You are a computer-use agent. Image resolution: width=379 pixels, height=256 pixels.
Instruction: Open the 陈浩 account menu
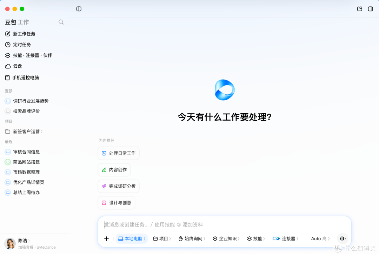[x=24, y=241]
